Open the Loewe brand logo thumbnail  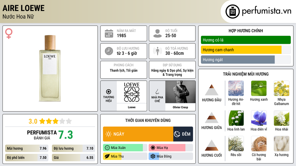tap(132, 92)
